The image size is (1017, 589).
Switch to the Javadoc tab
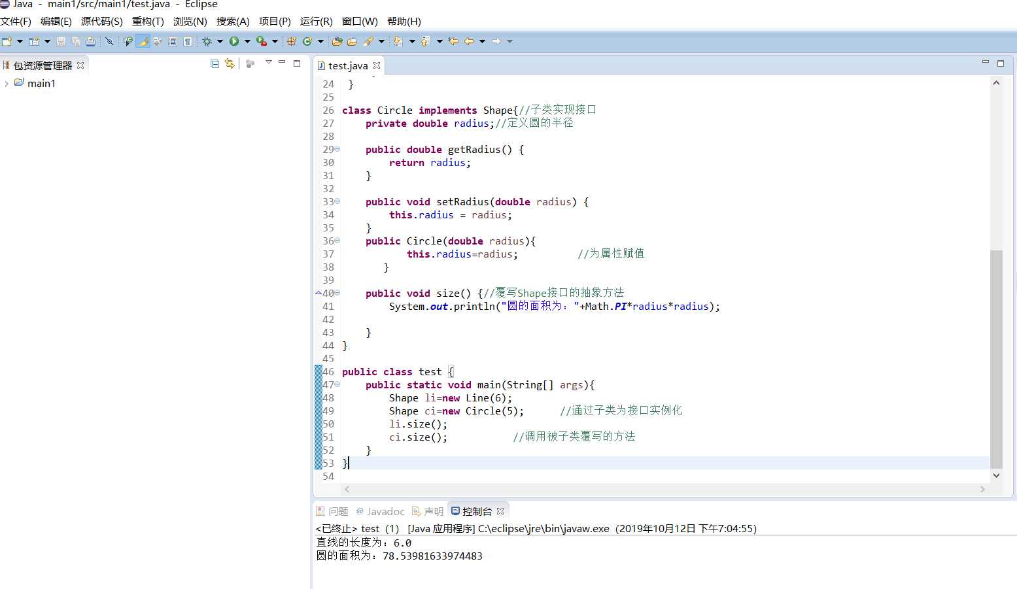click(380, 511)
